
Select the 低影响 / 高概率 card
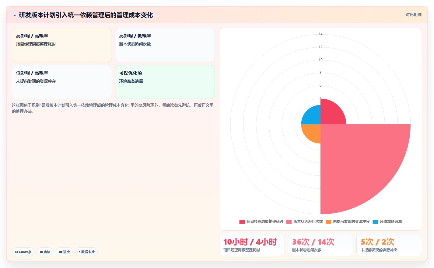[62, 82]
